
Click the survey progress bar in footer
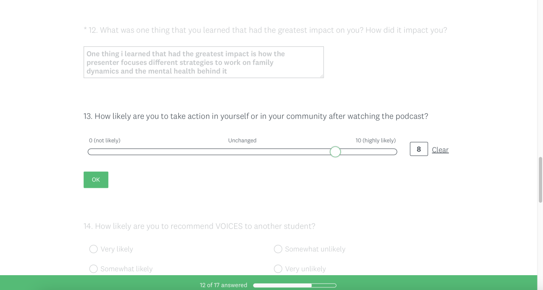295,285
